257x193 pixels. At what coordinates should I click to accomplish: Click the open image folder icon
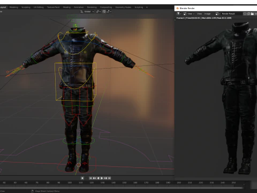click(252, 14)
